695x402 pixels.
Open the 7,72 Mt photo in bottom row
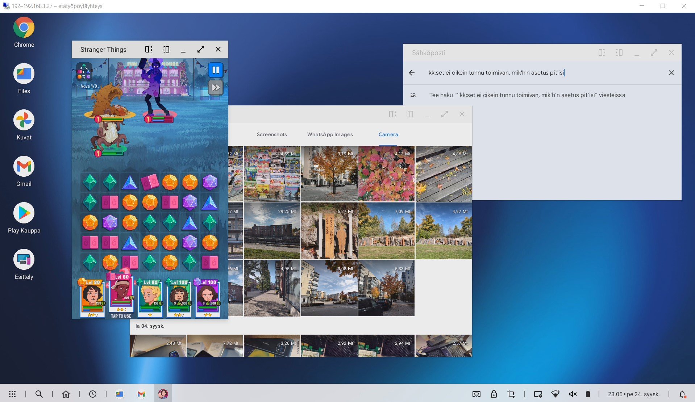215,346
